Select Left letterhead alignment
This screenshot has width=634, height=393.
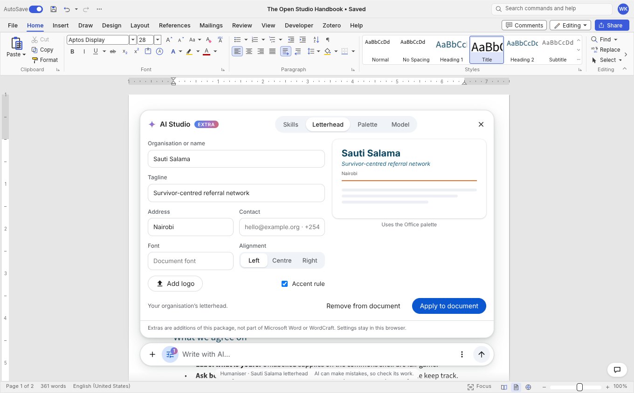[x=254, y=261]
